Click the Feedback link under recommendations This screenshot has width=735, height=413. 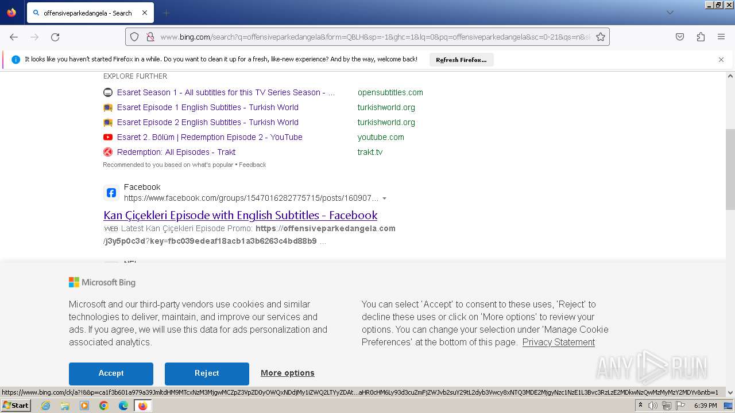coord(252,165)
